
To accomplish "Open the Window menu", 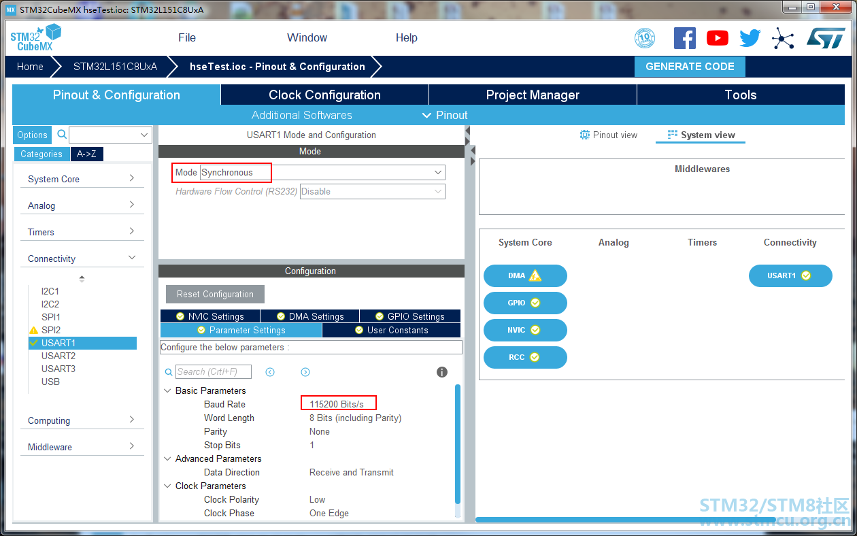I will 307,38.
